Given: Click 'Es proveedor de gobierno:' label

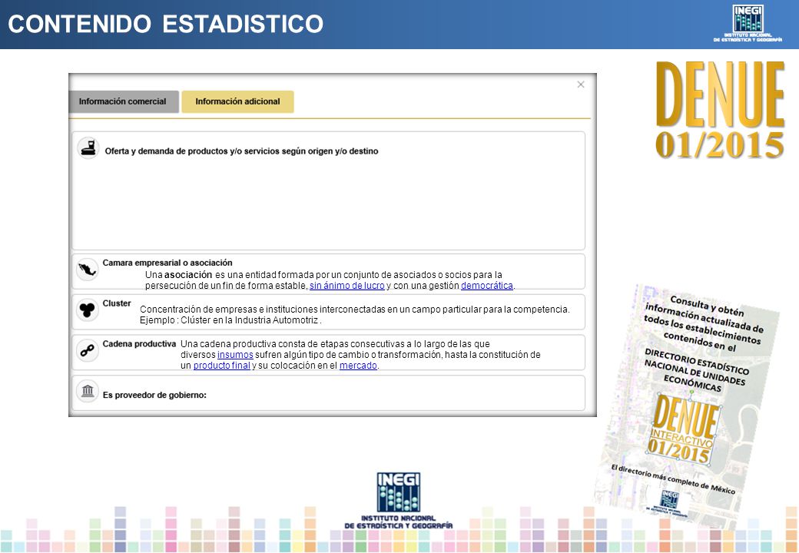Looking at the screenshot, I should point(154,395).
